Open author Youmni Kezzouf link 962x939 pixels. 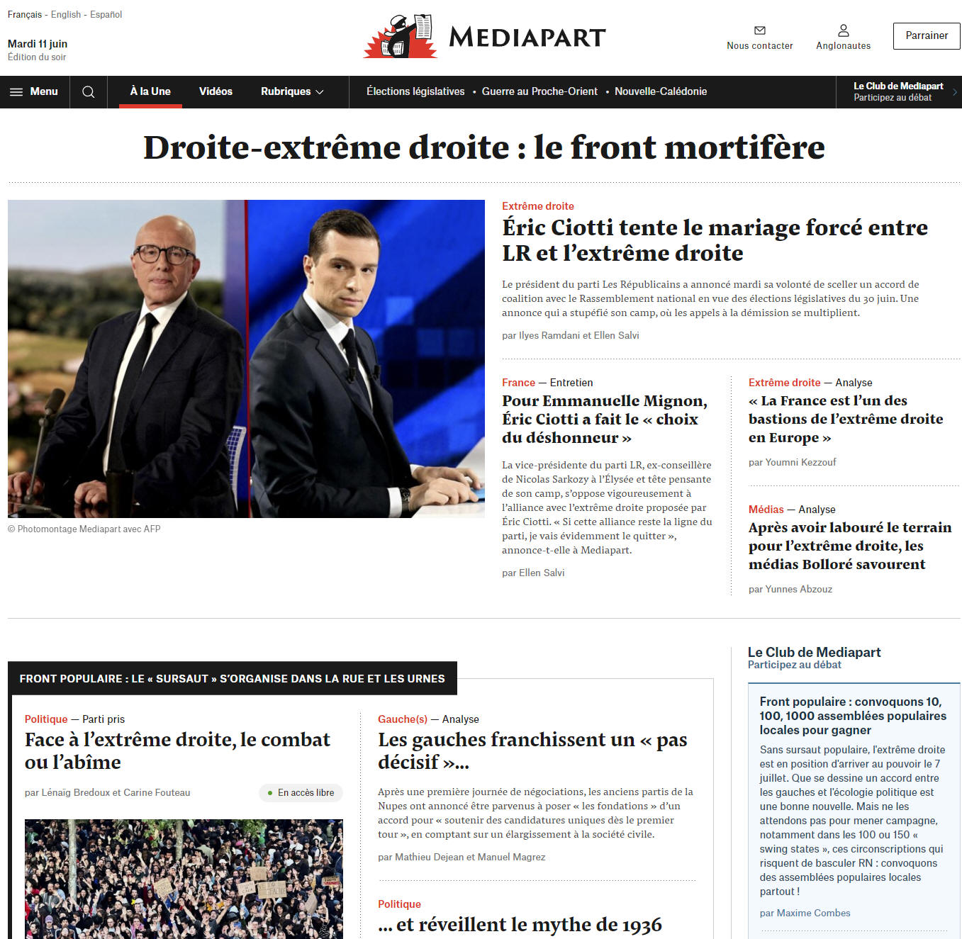pos(800,462)
